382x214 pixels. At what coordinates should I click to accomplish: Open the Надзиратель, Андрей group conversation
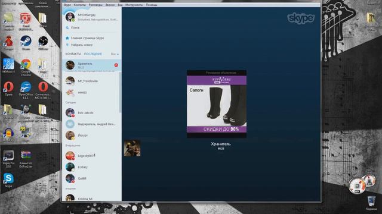coord(91,124)
